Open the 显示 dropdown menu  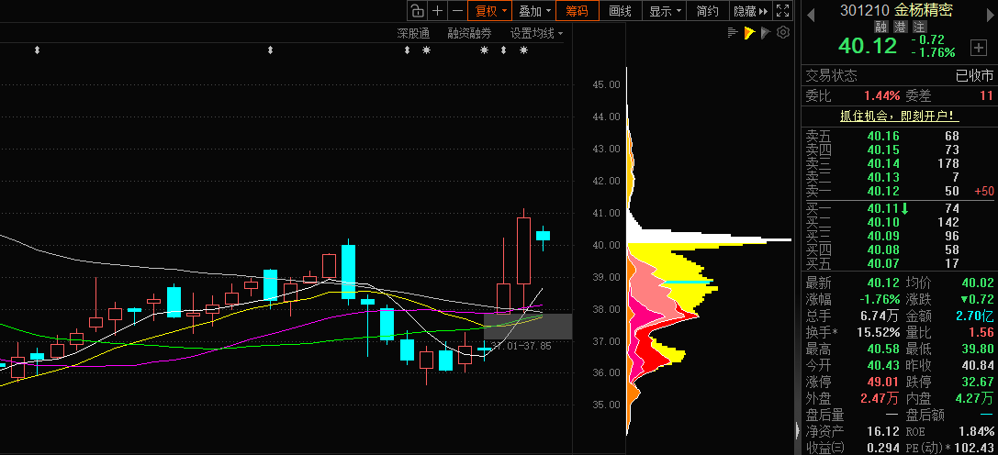[x=665, y=11]
